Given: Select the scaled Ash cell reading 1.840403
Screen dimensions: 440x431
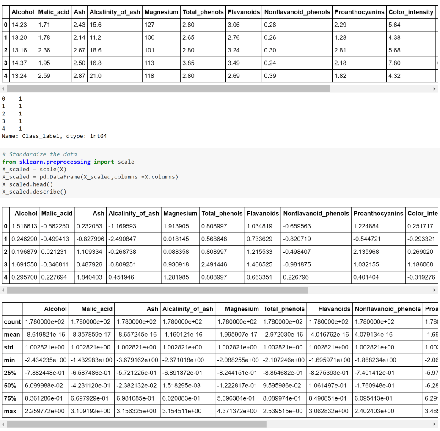Looking at the screenshot, I should 91,277.
